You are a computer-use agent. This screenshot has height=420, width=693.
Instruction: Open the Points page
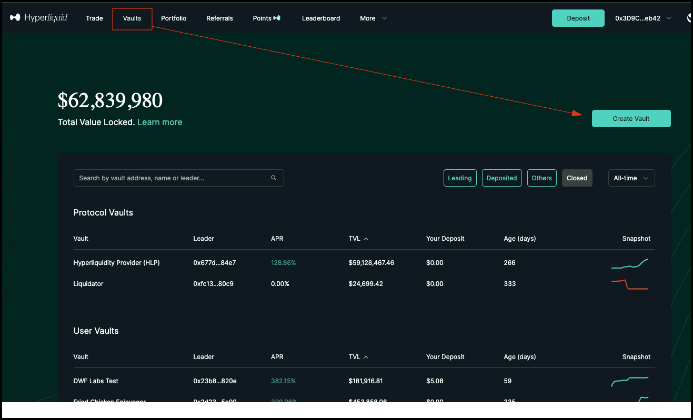[x=262, y=18]
